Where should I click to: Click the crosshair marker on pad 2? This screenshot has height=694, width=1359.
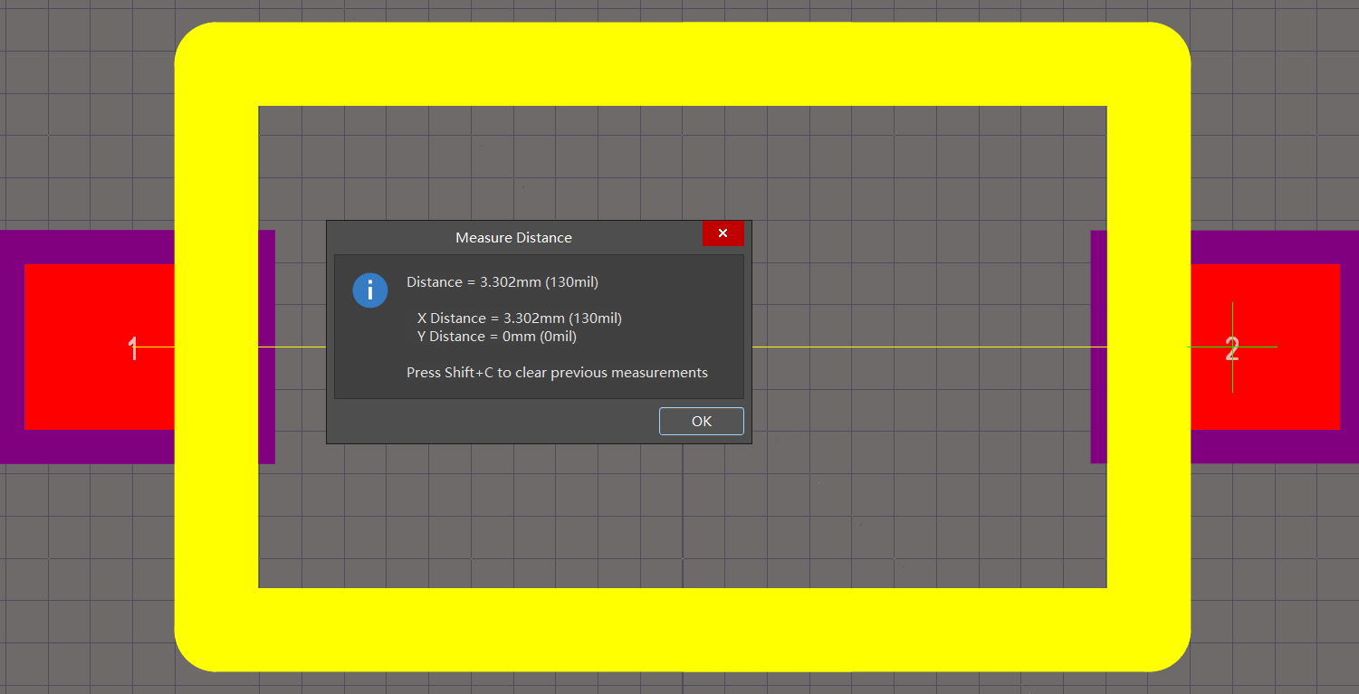click(1232, 347)
